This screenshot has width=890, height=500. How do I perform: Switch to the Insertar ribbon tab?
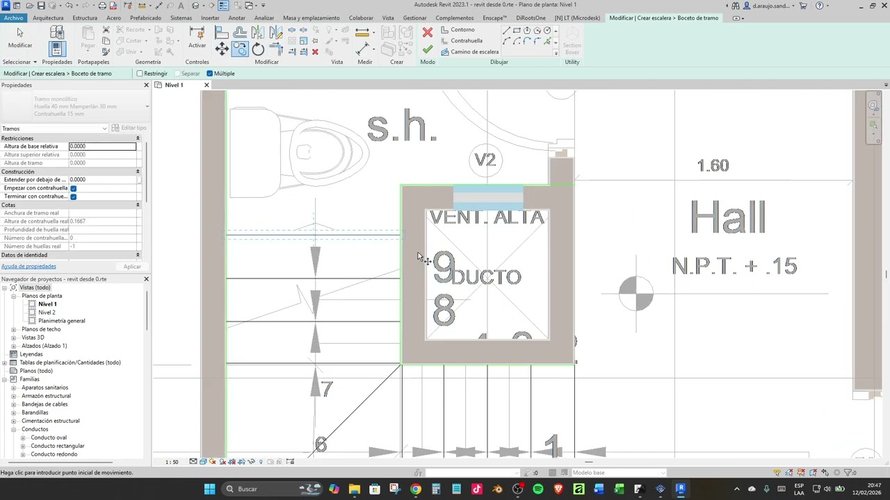point(210,18)
